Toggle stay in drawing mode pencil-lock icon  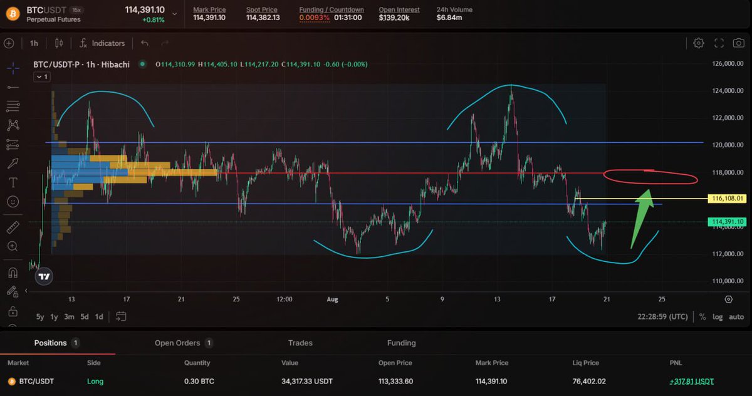tap(13, 291)
